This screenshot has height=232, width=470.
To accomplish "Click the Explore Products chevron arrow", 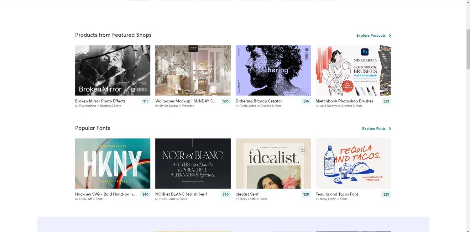I will 390,35.
